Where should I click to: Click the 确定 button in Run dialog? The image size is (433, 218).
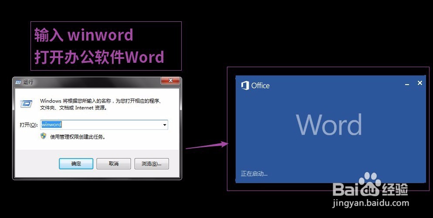click(x=76, y=163)
